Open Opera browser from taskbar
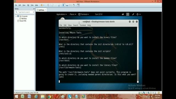Screen dimensions: 176x99 click(x=56, y=97)
